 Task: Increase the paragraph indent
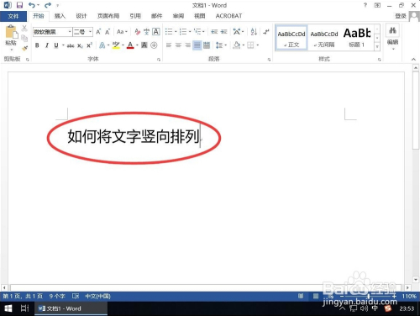(x=223, y=32)
